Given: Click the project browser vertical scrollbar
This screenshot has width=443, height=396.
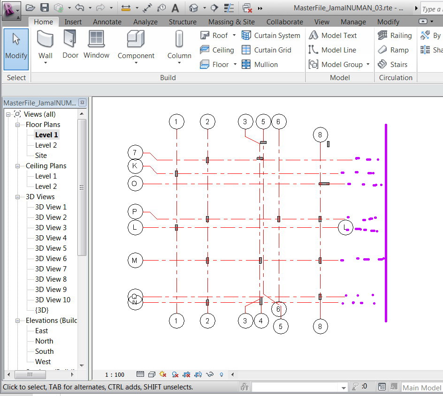Looking at the screenshot, I should click(x=82, y=187).
